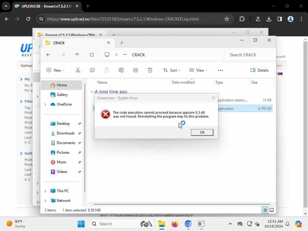This screenshot has height=231, width=308.
Task: Add a new Explorer tab next to CRACK
Action: 122,43
